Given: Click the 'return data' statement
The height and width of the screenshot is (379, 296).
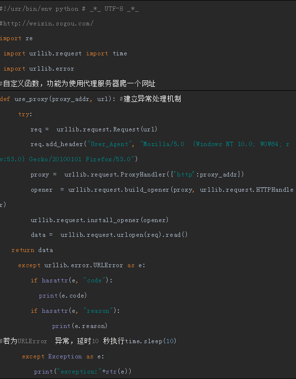Looking at the screenshot, I should (x=32, y=250).
